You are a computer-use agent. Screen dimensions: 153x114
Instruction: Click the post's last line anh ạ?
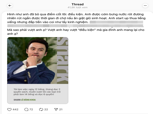click(12, 34)
